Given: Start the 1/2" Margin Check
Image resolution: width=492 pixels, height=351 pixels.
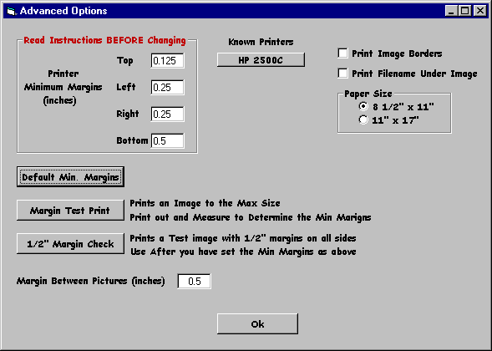Looking at the screenshot, I should coord(70,244).
